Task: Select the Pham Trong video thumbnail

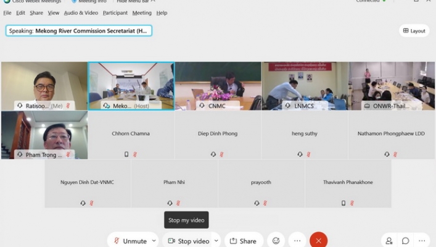Action: coord(44,135)
